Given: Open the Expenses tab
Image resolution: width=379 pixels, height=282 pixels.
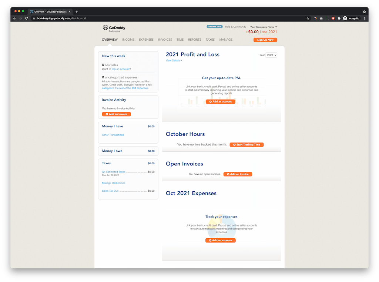Looking at the screenshot, I should click(x=146, y=40).
